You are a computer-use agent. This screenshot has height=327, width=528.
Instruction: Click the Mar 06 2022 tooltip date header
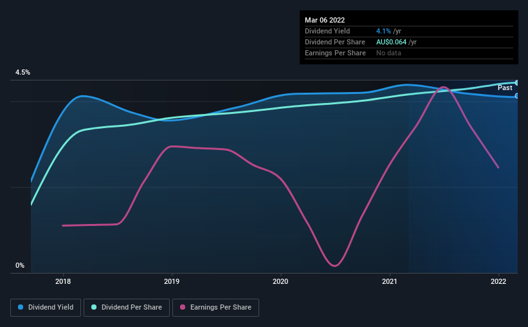[325, 20]
